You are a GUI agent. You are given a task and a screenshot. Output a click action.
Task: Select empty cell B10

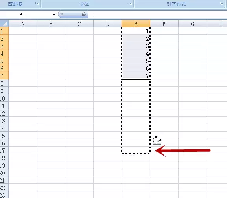(x=51, y=98)
